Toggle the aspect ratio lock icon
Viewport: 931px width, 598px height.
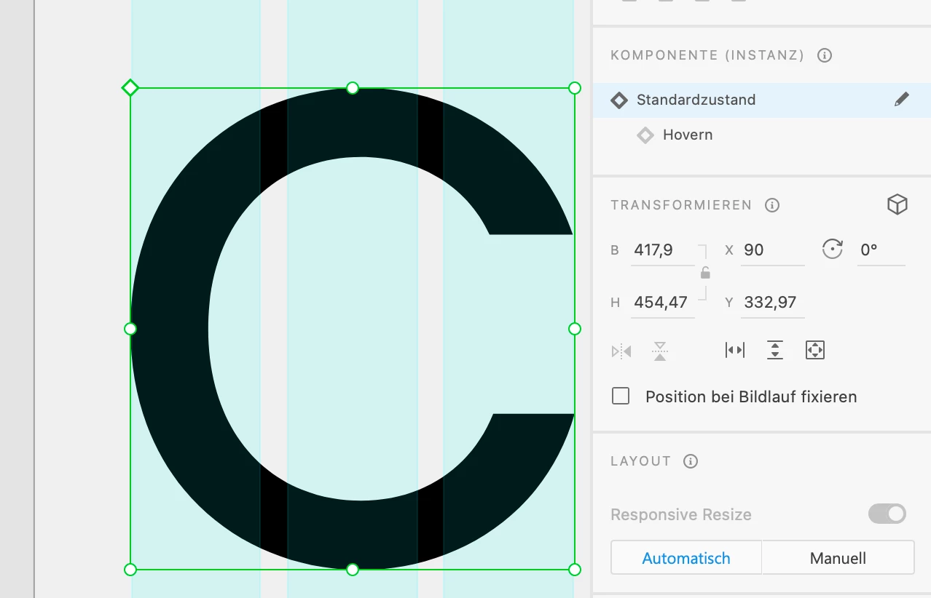point(704,274)
